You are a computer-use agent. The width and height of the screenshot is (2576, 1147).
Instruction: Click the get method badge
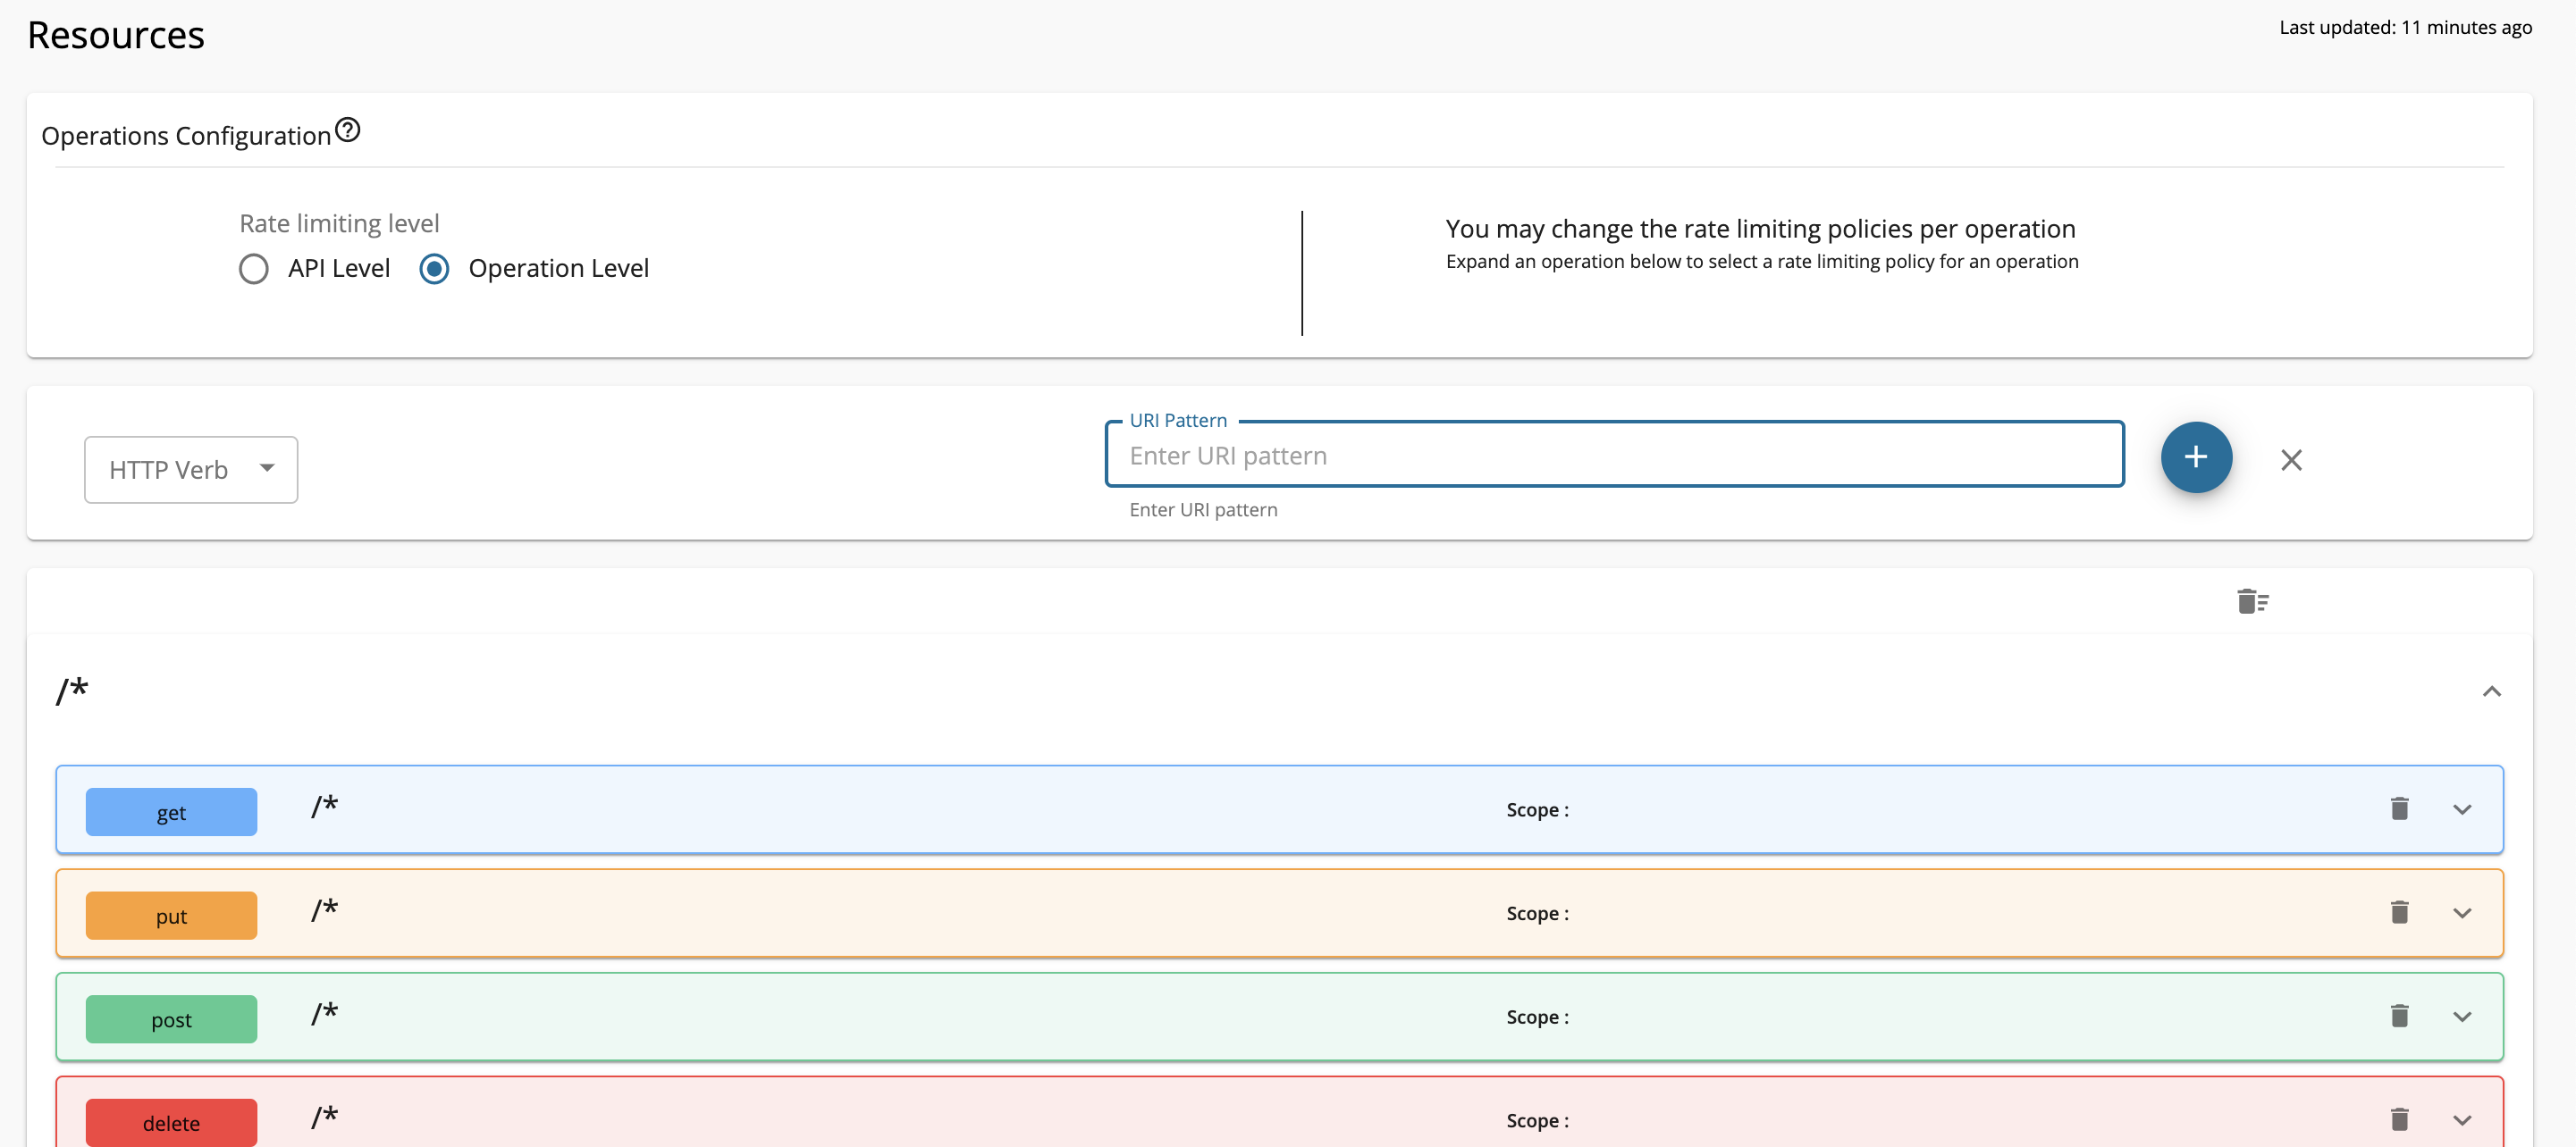171,811
